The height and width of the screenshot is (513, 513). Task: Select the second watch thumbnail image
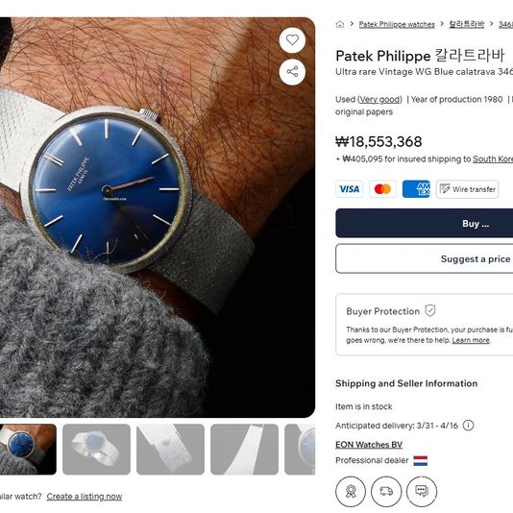(x=96, y=450)
